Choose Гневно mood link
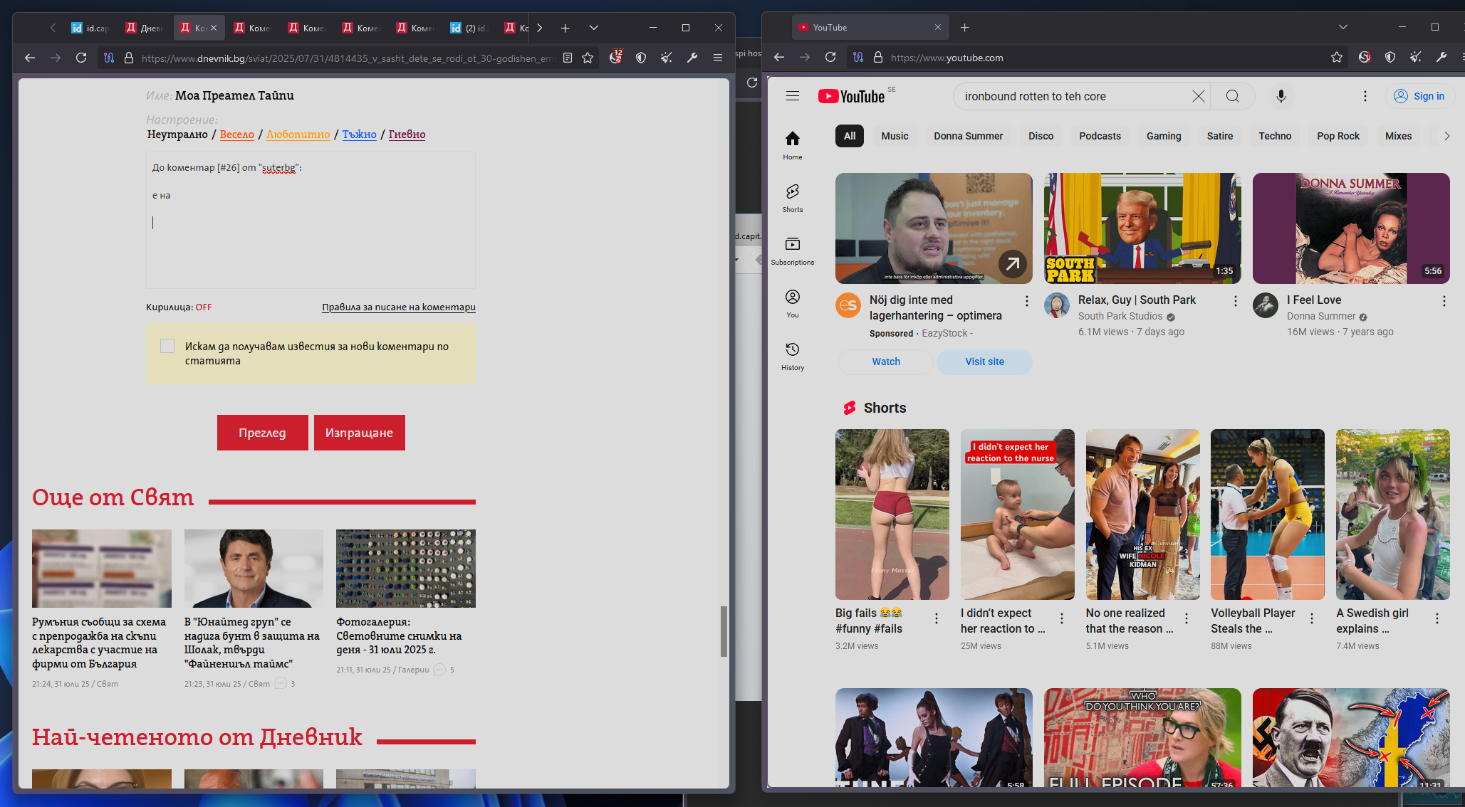The width and height of the screenshot is (1465, 807). (407, 134)
